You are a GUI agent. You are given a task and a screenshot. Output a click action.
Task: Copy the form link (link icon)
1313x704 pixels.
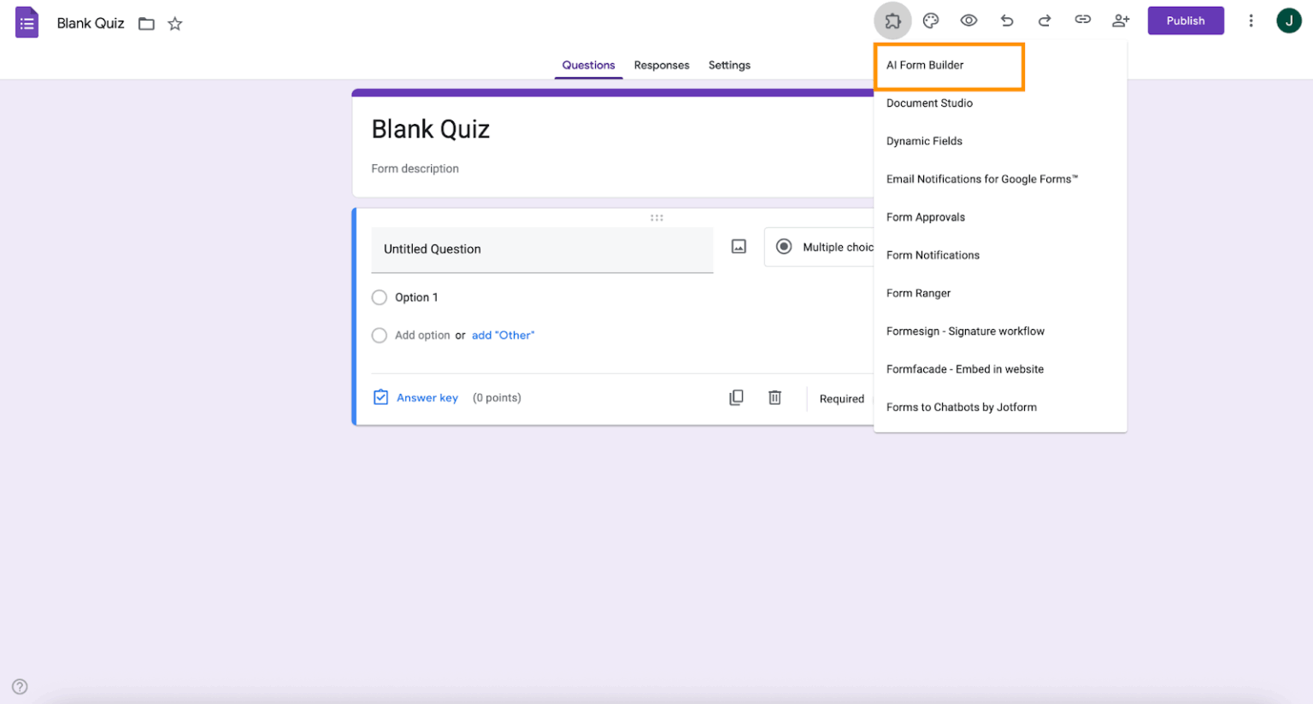click(1083, 20)
